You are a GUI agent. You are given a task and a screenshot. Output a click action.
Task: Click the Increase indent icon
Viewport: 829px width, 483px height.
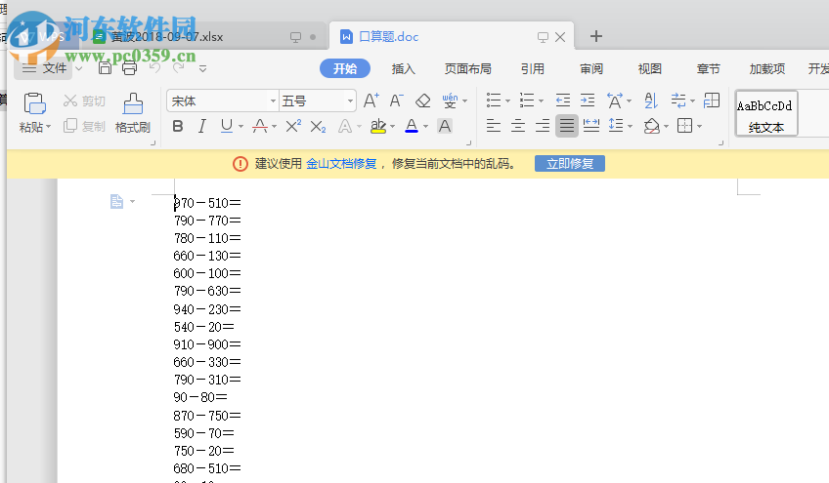point(588,101)
